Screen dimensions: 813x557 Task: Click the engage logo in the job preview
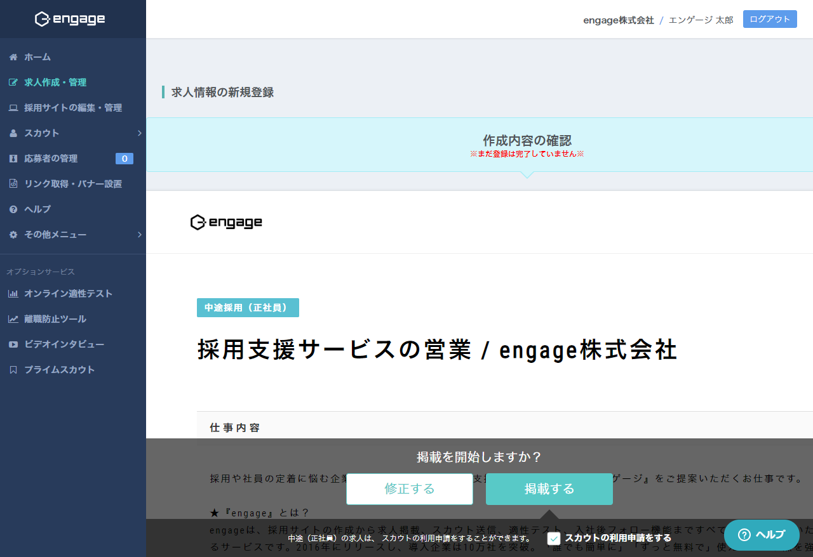pos(226,222)
